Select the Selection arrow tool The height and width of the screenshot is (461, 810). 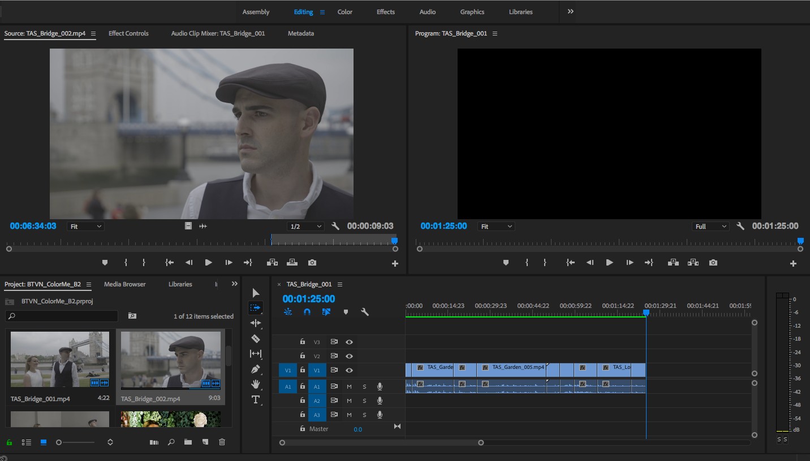click(256, 293)
